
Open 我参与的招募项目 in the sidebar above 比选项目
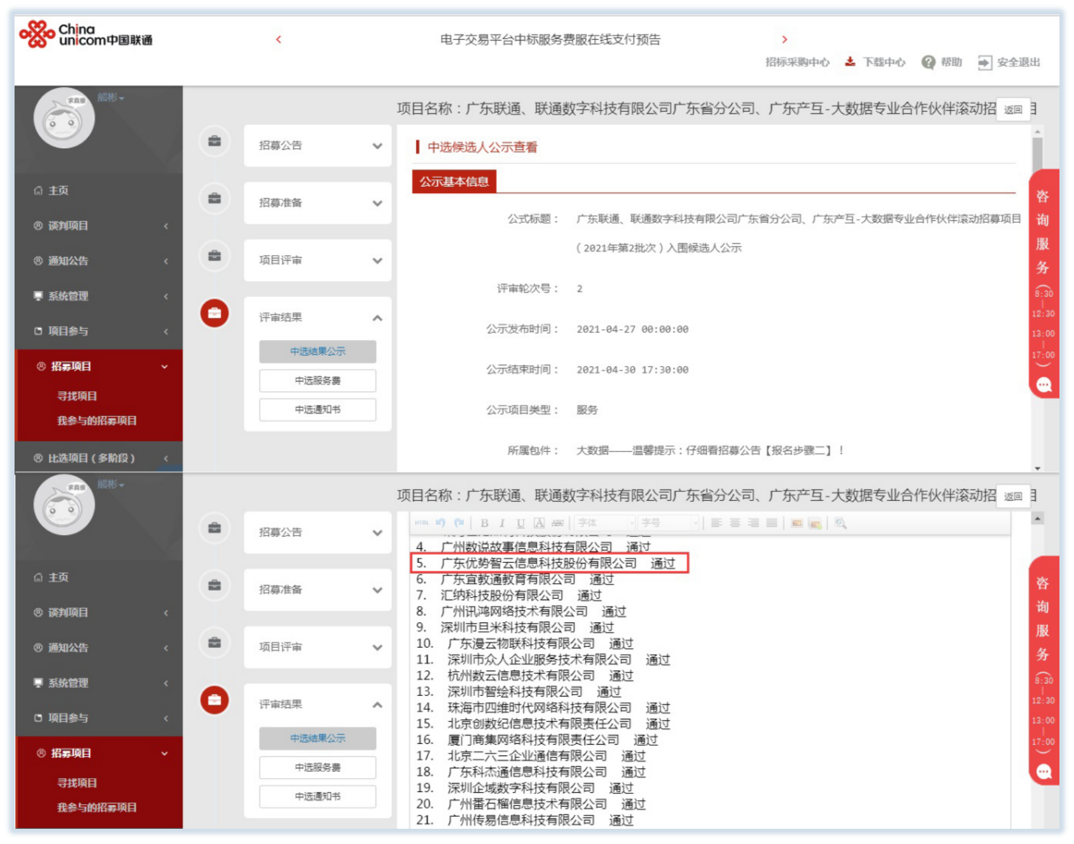(x=97, y=421)
